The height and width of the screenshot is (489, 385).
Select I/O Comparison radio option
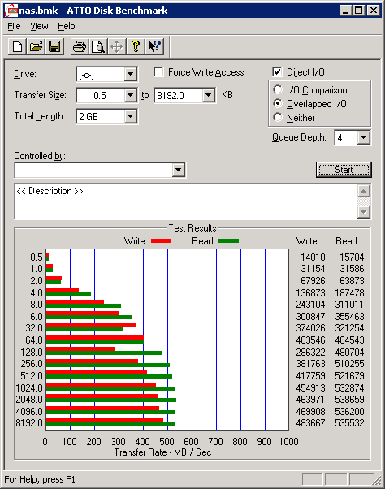pyautogui.click(x=278, y=90)
